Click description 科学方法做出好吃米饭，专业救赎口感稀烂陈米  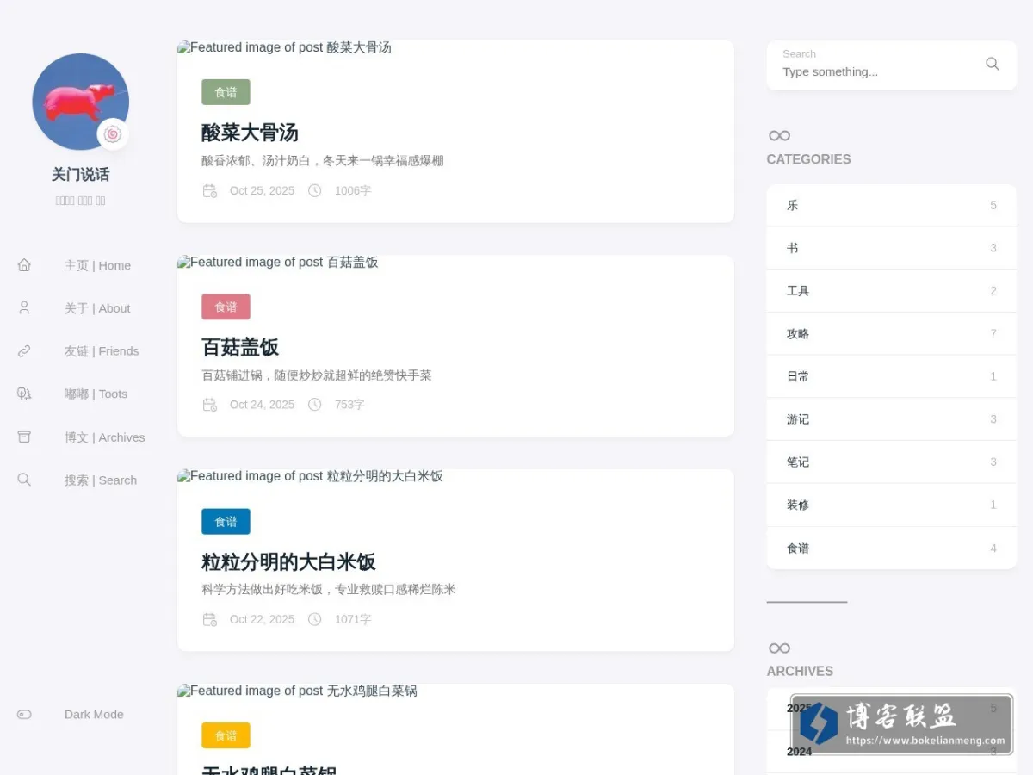pyautogui.click(x=329, y=590)
